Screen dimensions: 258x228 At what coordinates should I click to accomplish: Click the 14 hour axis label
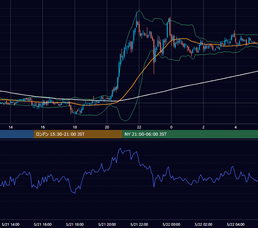(x=11, y=127)
